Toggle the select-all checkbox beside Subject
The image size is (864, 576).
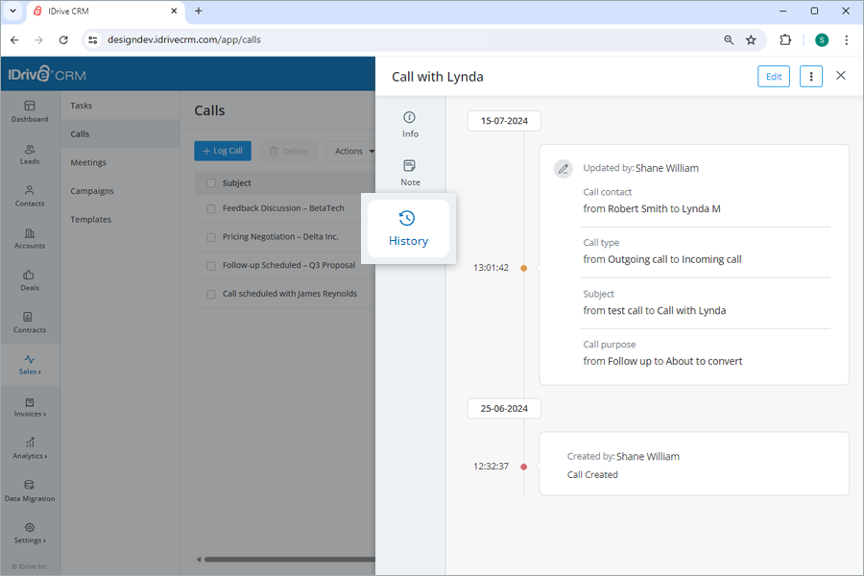tap(210, 182)
